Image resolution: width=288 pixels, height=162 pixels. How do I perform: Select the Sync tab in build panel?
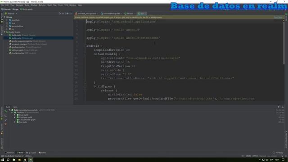(15, 107)
